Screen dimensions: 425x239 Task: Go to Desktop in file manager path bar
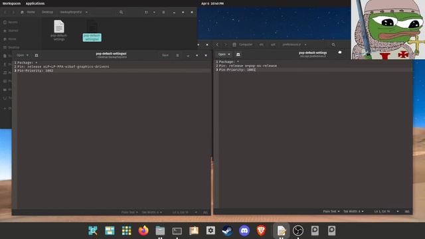click(47, 12)
